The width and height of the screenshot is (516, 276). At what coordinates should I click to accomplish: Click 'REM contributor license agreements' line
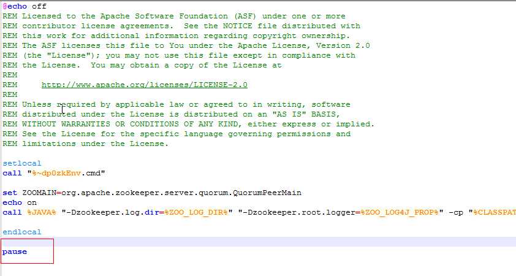[x=181, y=26]
